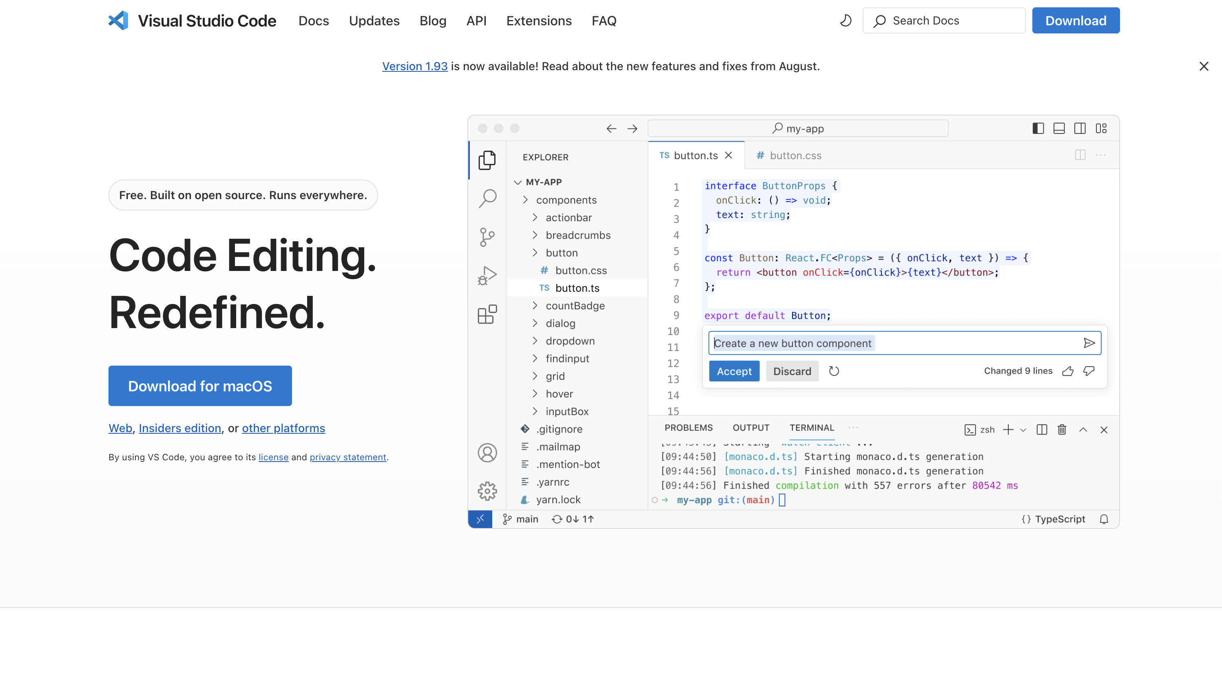Toggle the bottom panel layout icon
This screenshot has width=1222, height=688.
pos(1059,128)
